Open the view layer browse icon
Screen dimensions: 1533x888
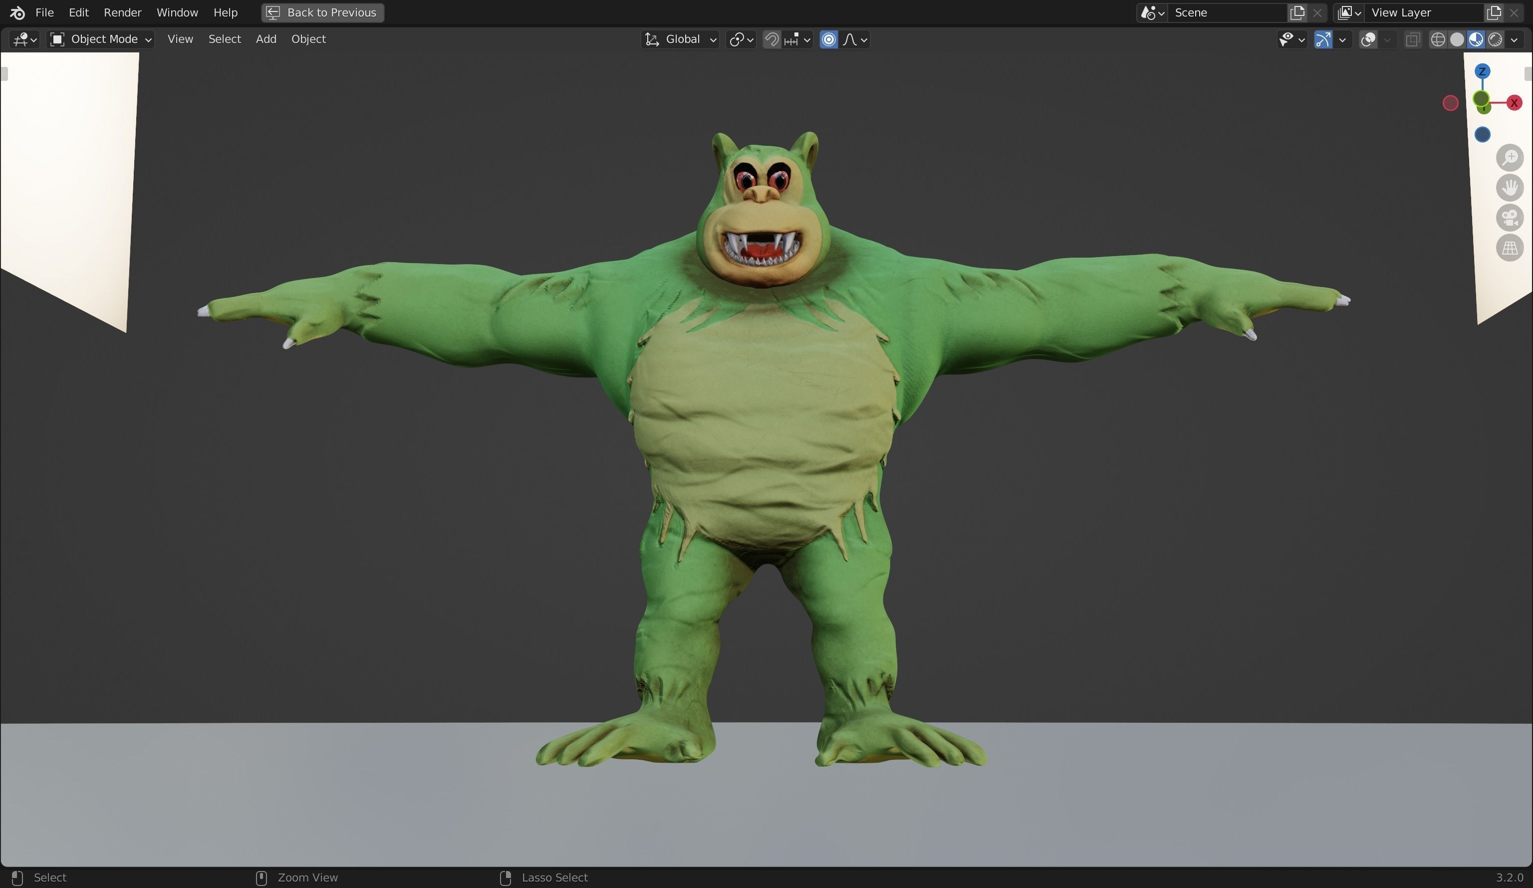pyautogui.click(x=1349, y=13)
